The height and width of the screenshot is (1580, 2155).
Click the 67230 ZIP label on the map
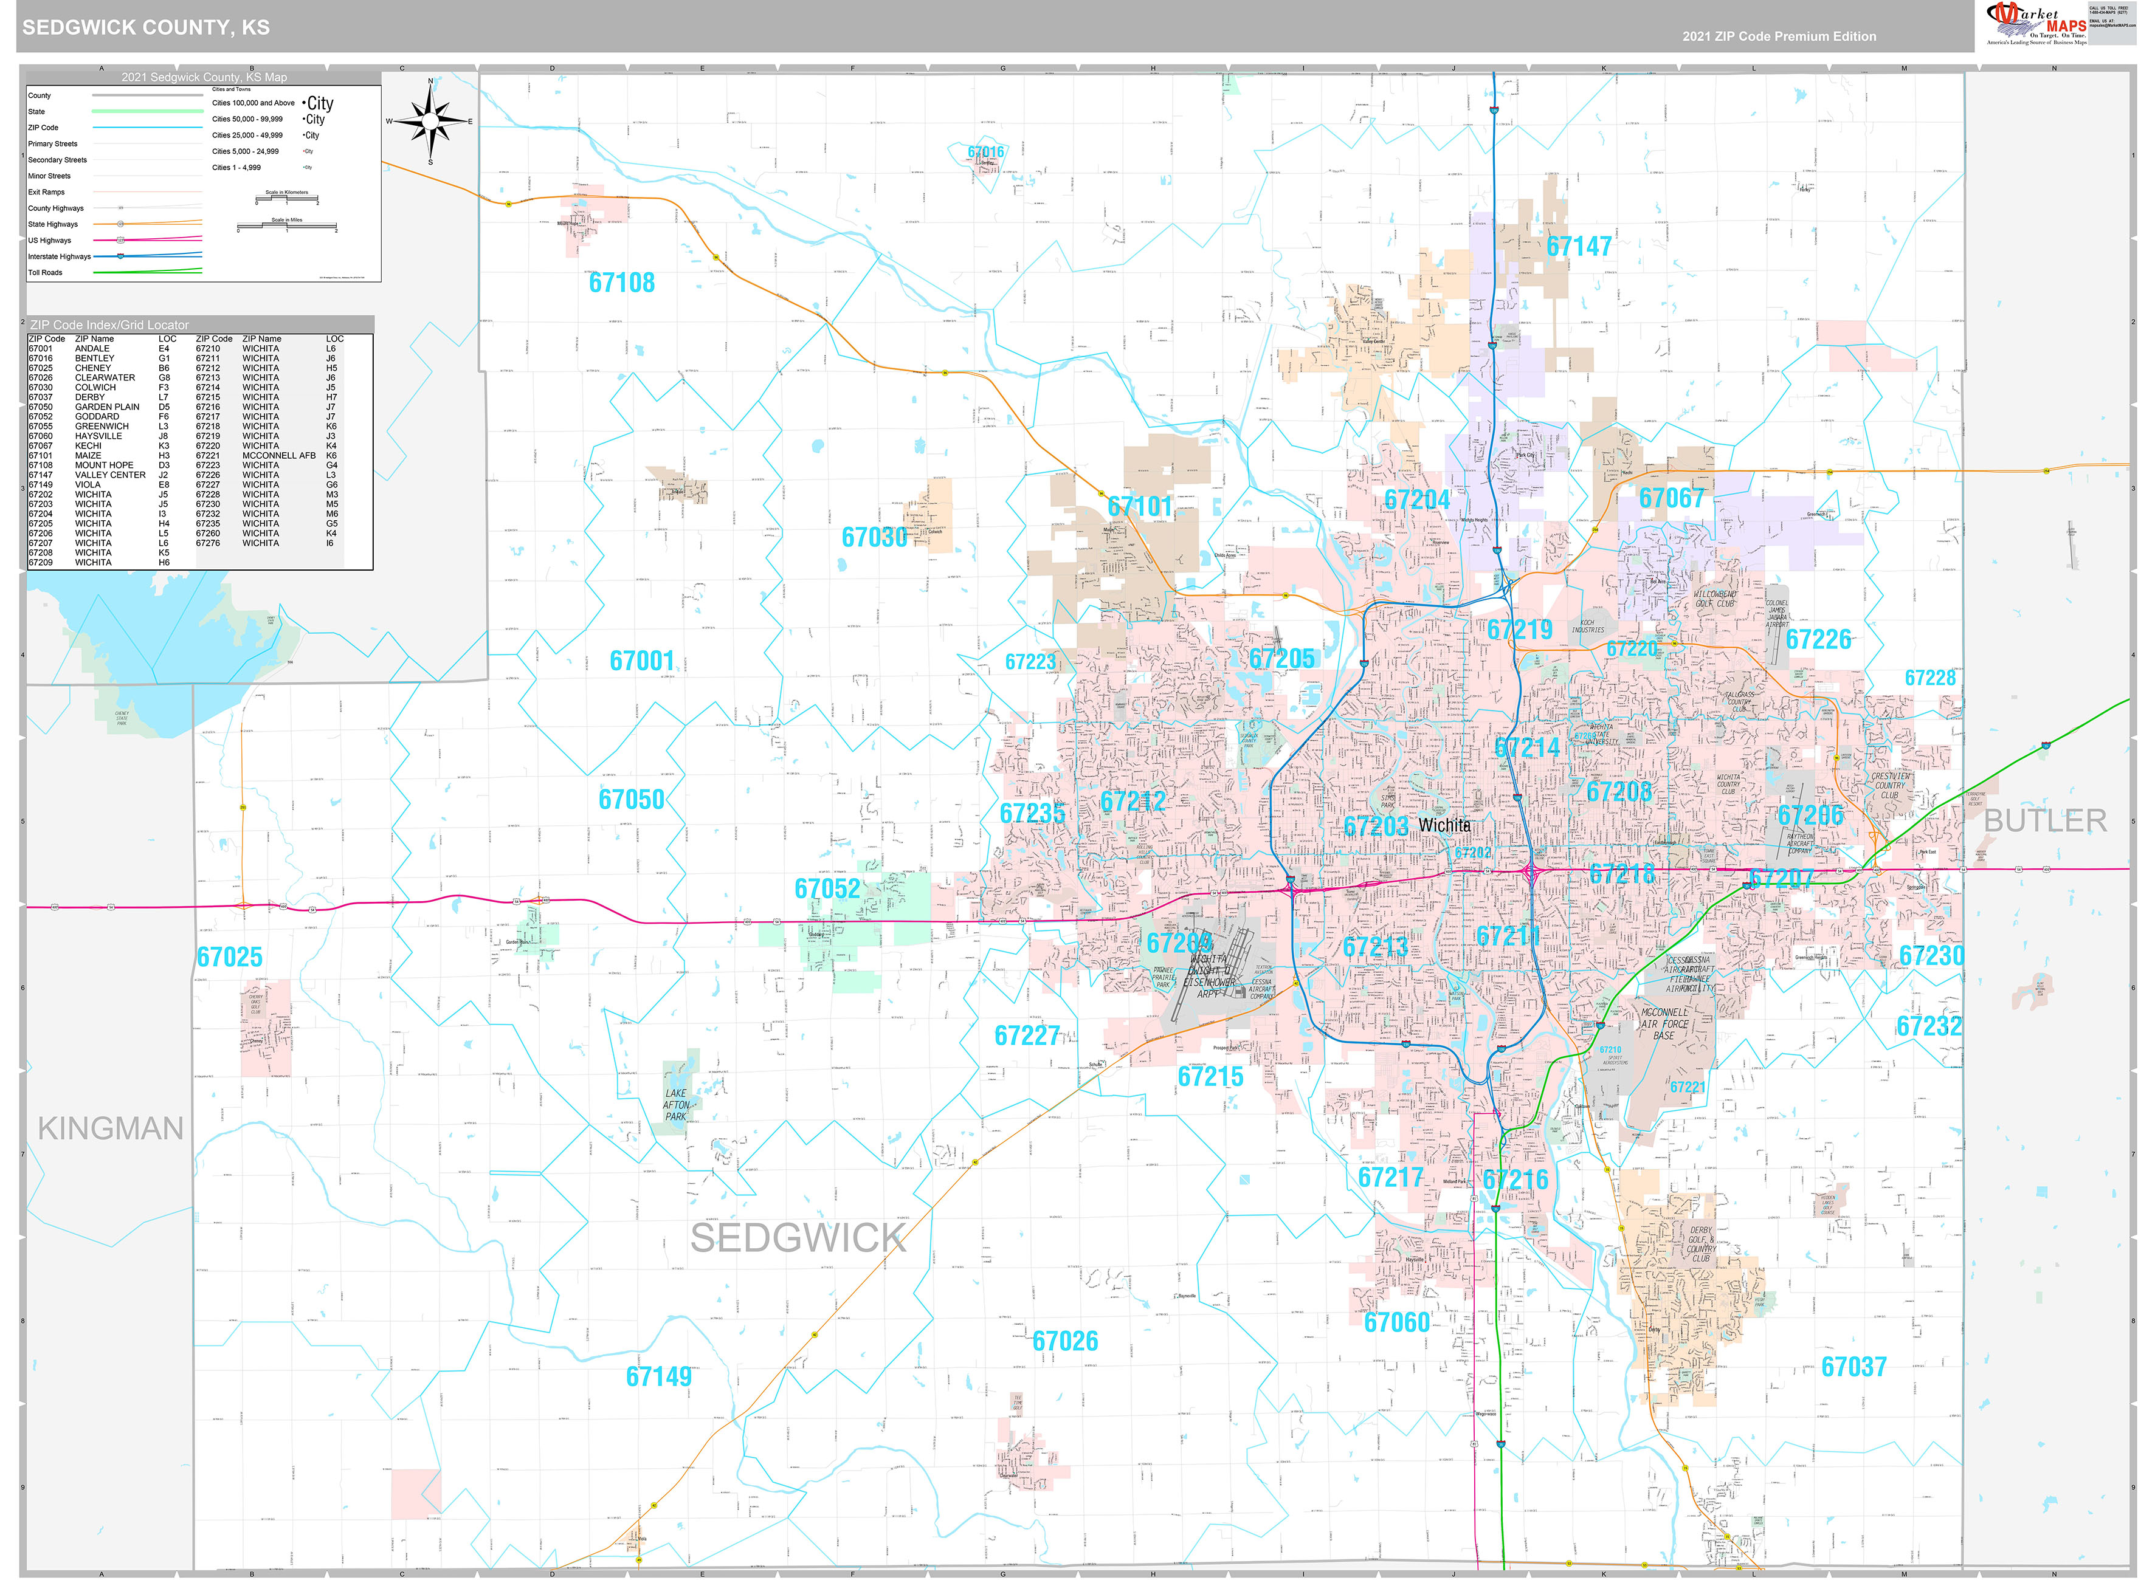pyautogui.click(x=1932, y=955)
